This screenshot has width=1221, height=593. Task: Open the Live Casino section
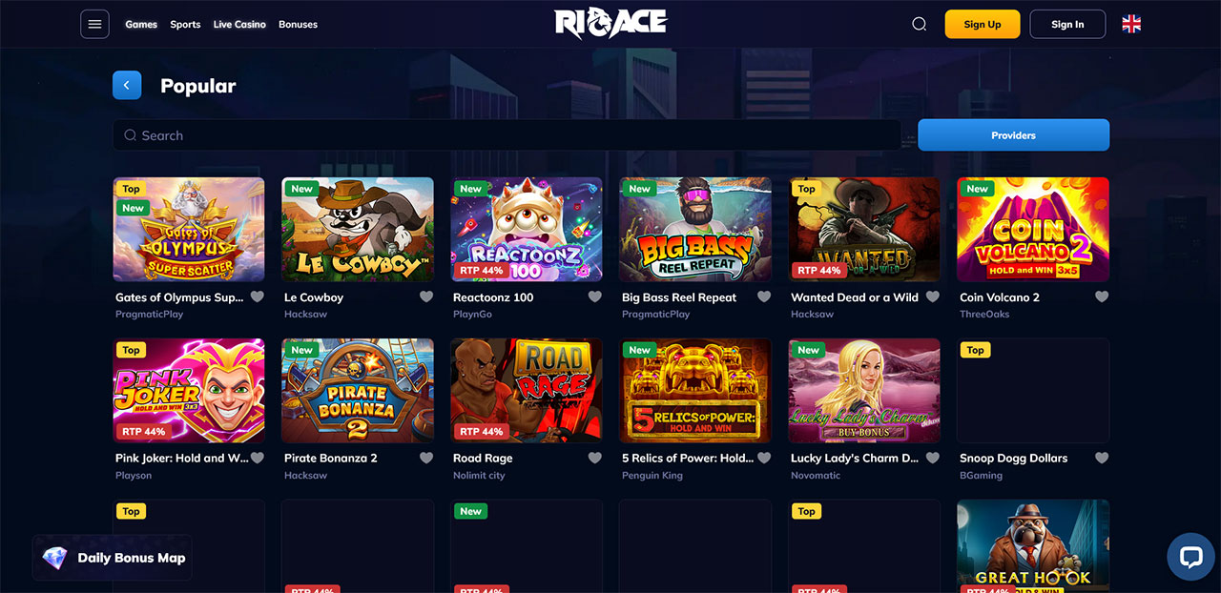(239, 25)
